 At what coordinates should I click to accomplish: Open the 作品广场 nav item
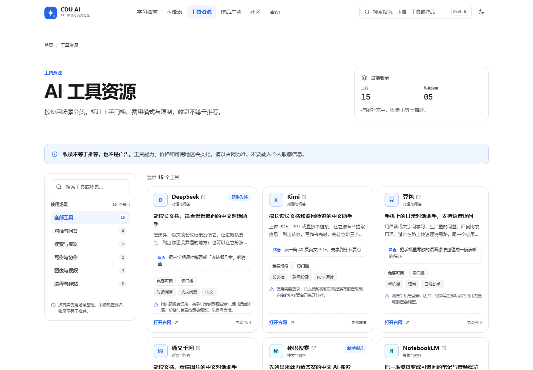231,12
